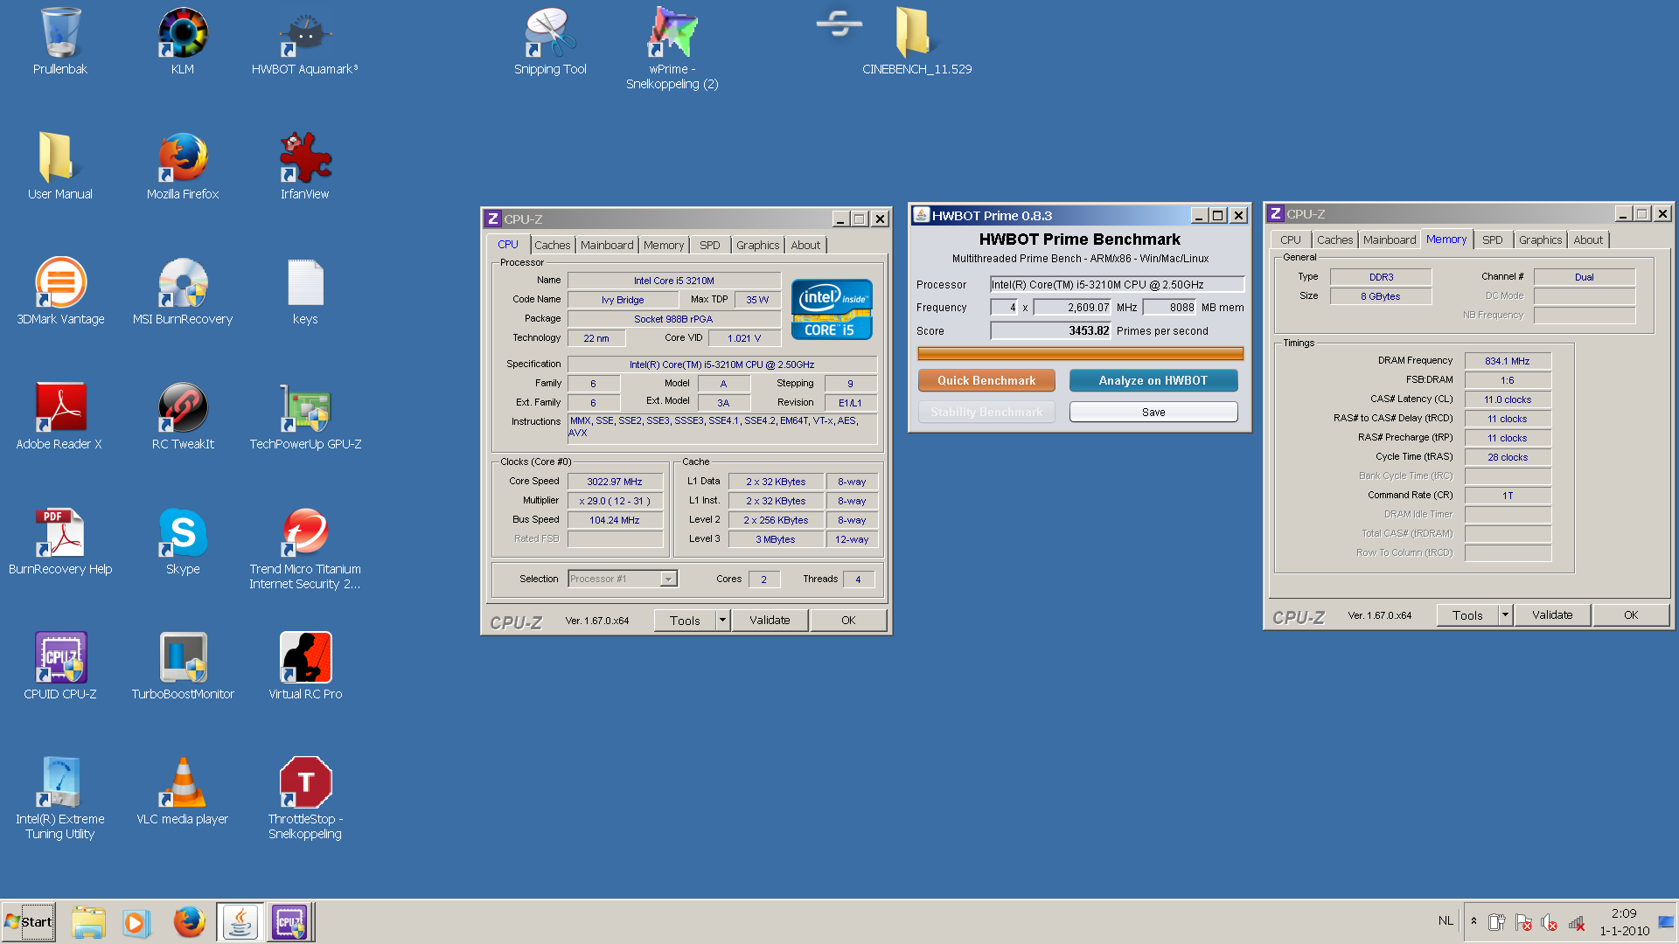Launch Skype from the desktop
This screenshot has width=1679, height=944.
183,541
